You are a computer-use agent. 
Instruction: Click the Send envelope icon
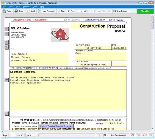27,11
